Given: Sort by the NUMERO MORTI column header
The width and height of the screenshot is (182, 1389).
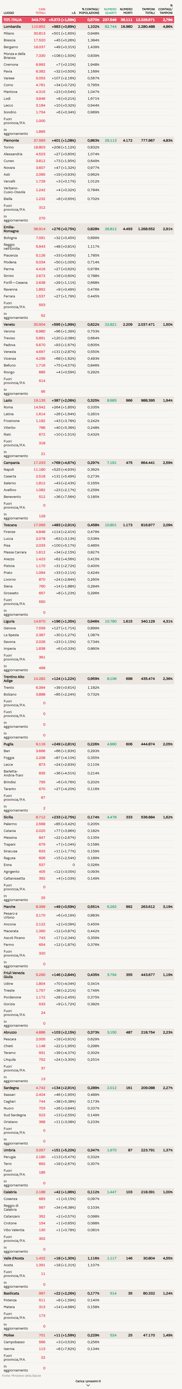Looking at the screenshot, I should 126,11.
